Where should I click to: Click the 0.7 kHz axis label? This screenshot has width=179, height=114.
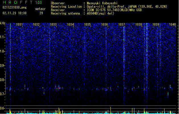(x=3, y=94)
